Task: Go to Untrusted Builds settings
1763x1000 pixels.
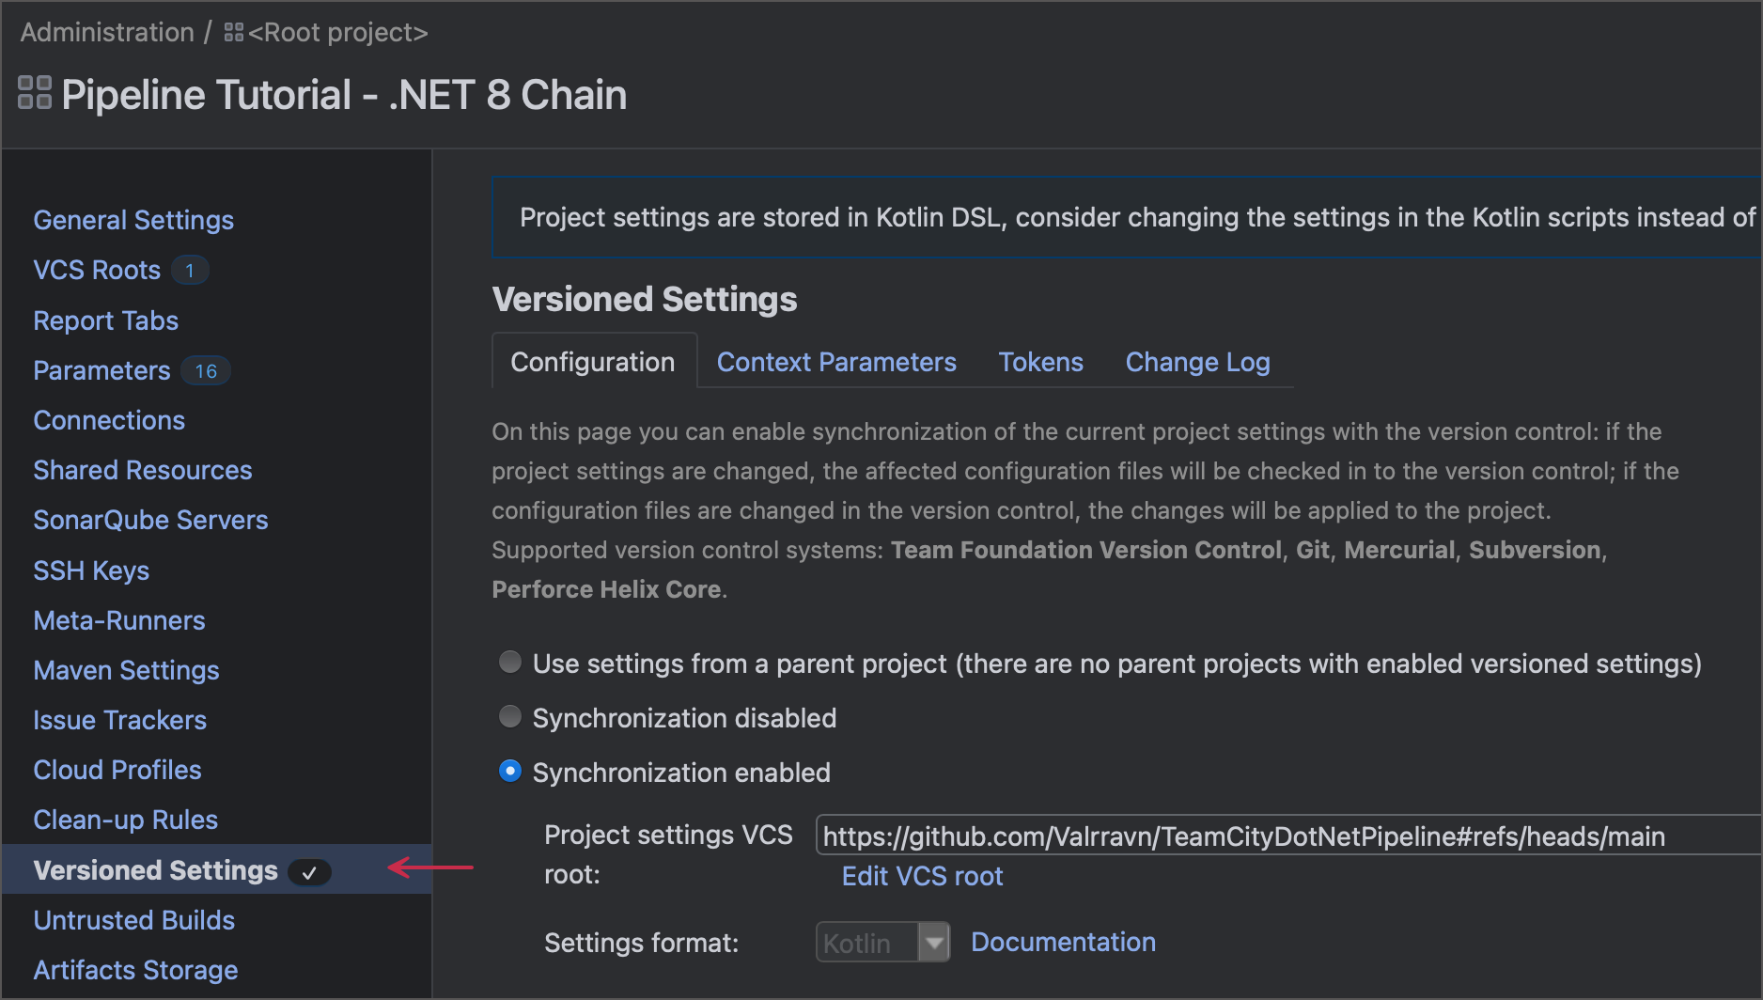Action: [x=133, y=920]
